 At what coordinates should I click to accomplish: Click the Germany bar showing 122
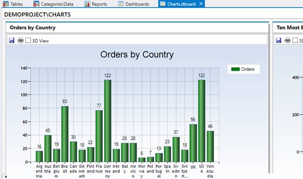coord(108,121)
